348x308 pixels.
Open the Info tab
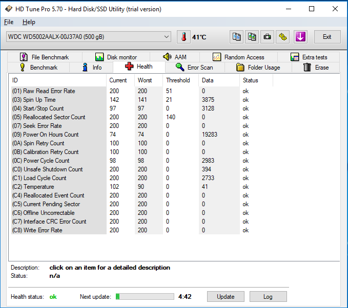tap(91, 68)
